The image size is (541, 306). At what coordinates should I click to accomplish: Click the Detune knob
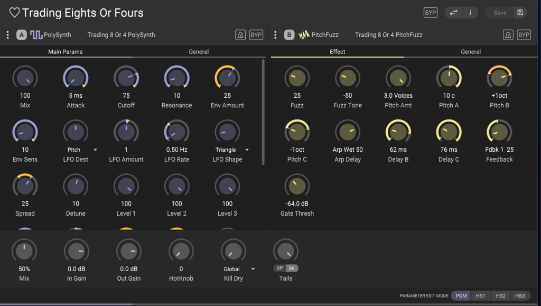(x=76, y=186)
